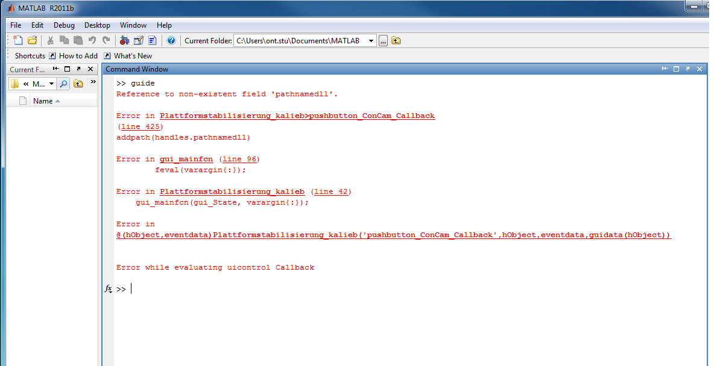Open the Desktop menu
714x366 pixels.
pyautogui.click(x=97, y=25)
